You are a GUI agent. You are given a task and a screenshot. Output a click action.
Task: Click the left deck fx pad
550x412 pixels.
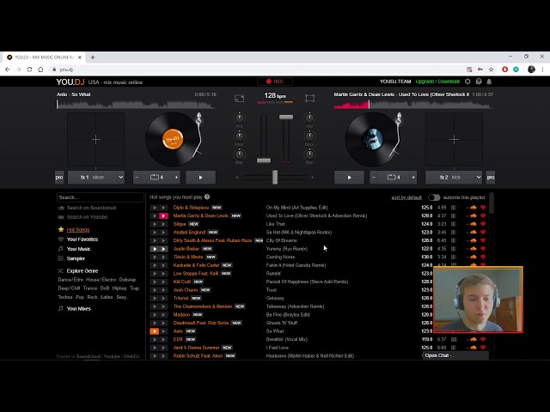pos(95,139)
